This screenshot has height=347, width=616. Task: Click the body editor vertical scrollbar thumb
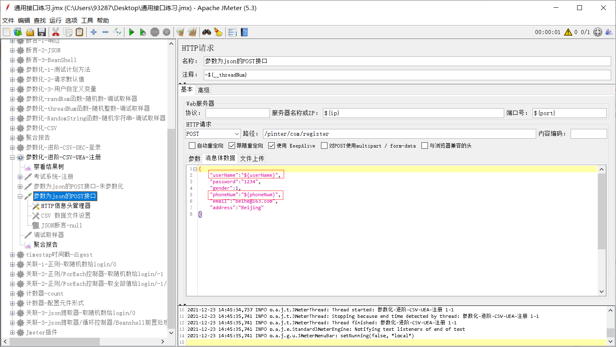(x=601, y=211)
